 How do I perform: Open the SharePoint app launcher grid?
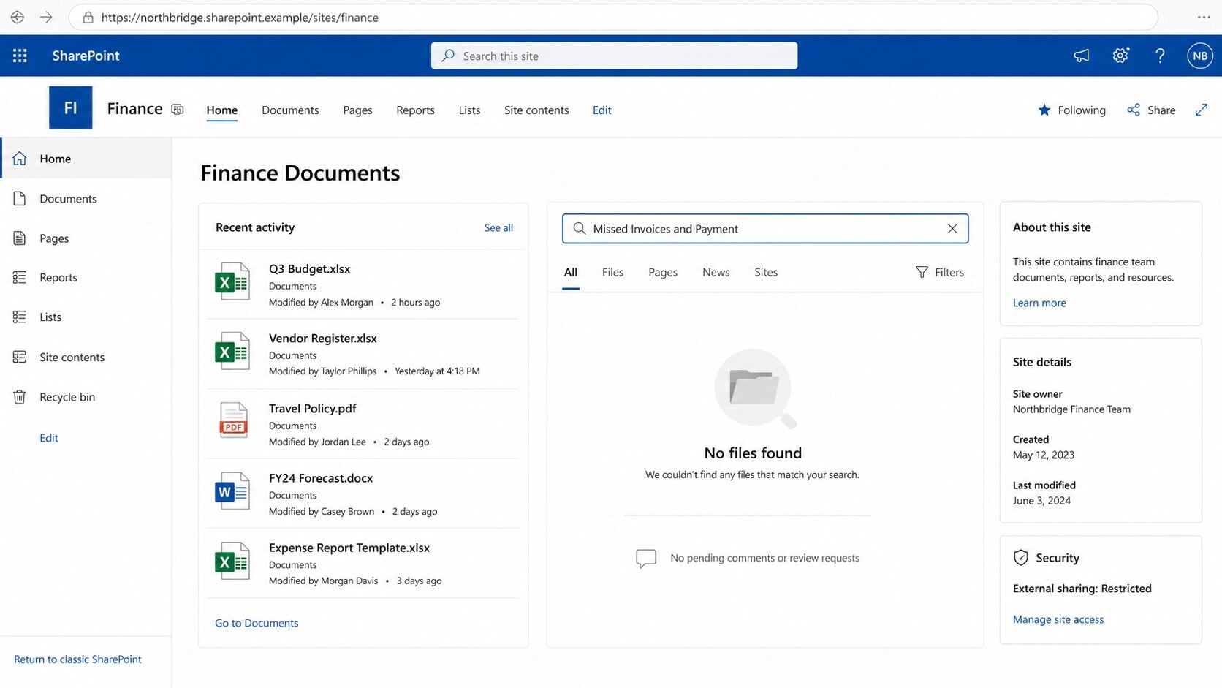coord(20,56)
